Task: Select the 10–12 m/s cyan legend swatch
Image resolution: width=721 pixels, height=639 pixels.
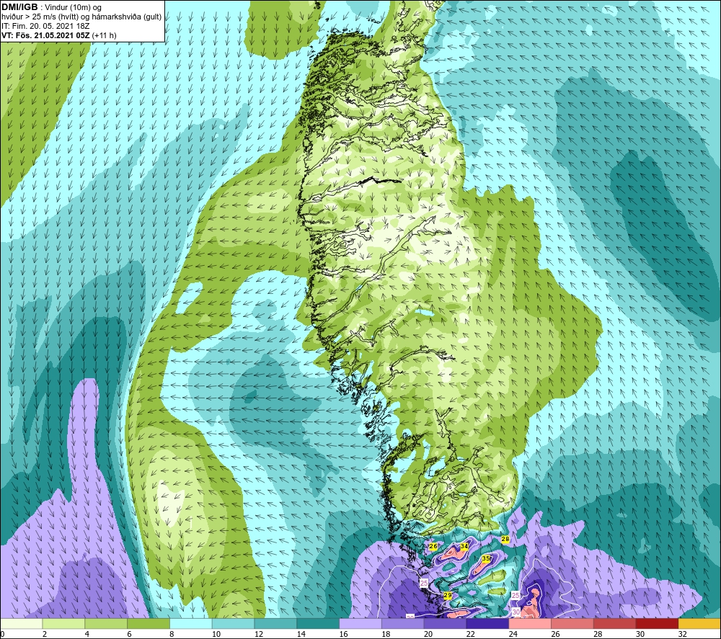Action: click(233, 623)
